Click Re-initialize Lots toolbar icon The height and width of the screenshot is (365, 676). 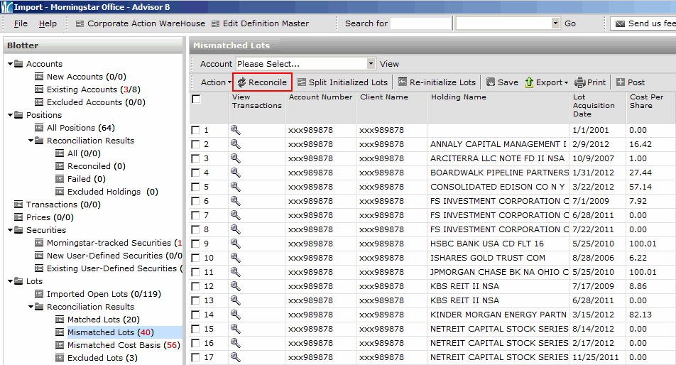click(403, 82)
